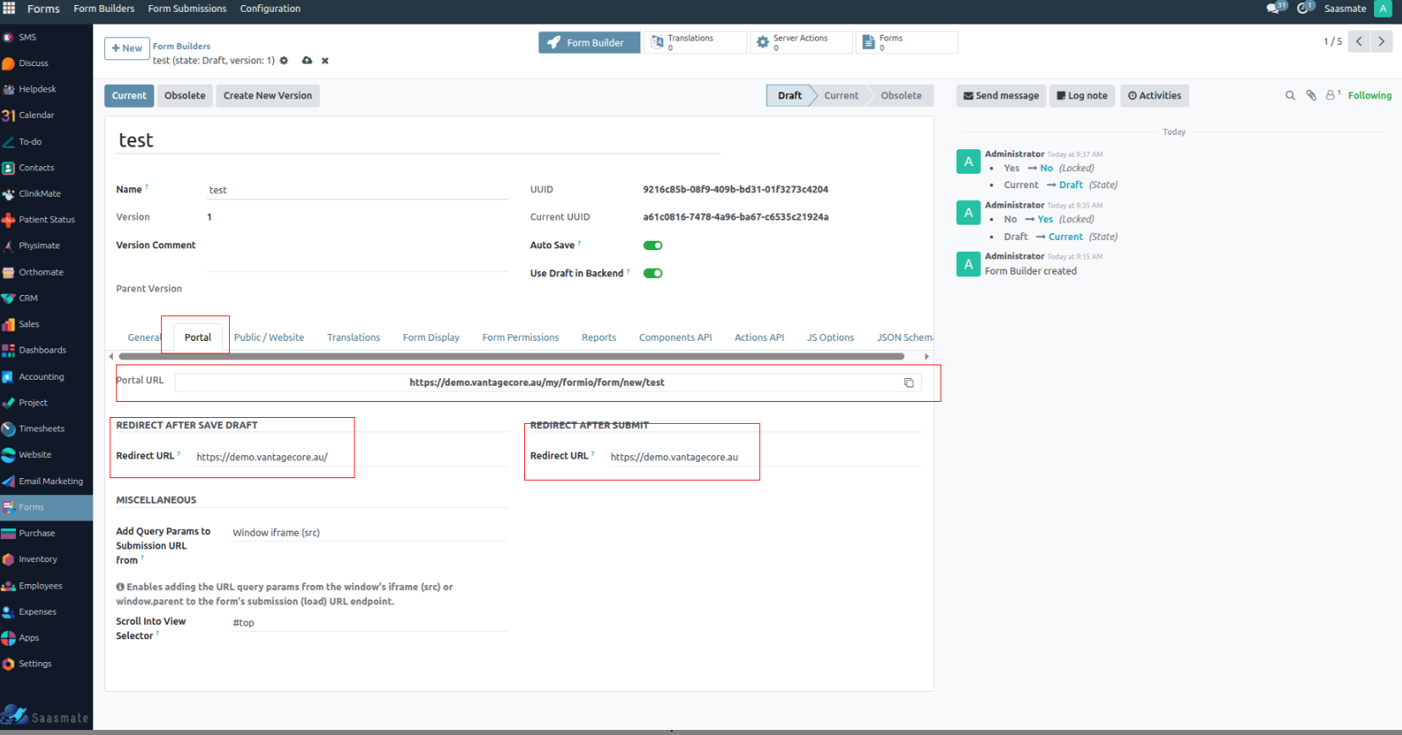1402x735 pixels.
Task: Open the Add Query Params dropdown
Action: coord(369,533)
